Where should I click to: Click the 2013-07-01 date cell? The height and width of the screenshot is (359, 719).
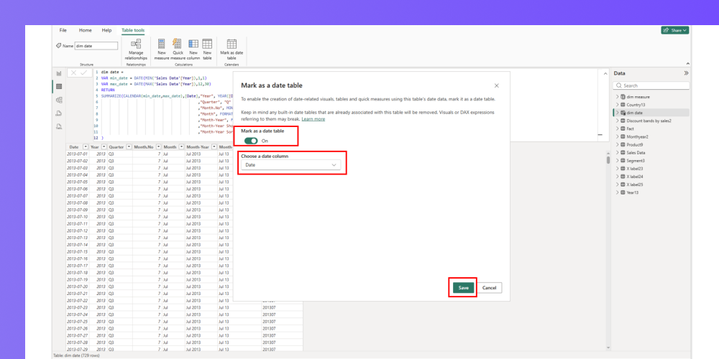(x=77, y=154)
